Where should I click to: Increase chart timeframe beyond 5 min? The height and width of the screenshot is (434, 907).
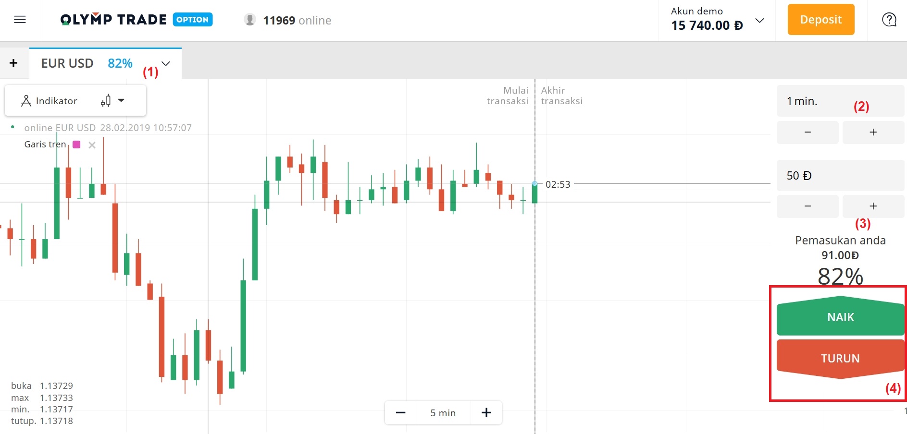[486, 412]
